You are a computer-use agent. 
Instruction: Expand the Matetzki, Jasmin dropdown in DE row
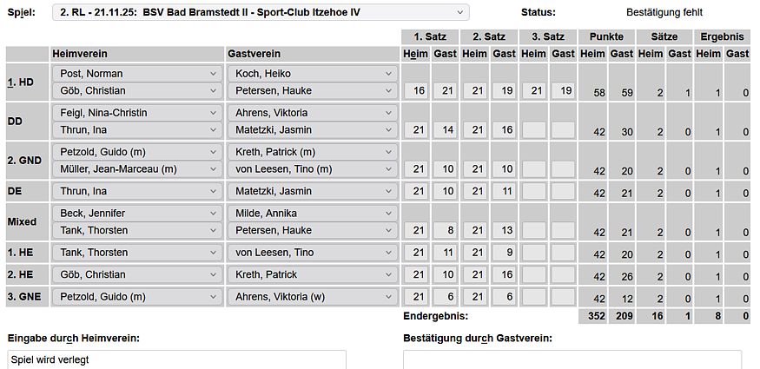(x=312, y=191)
